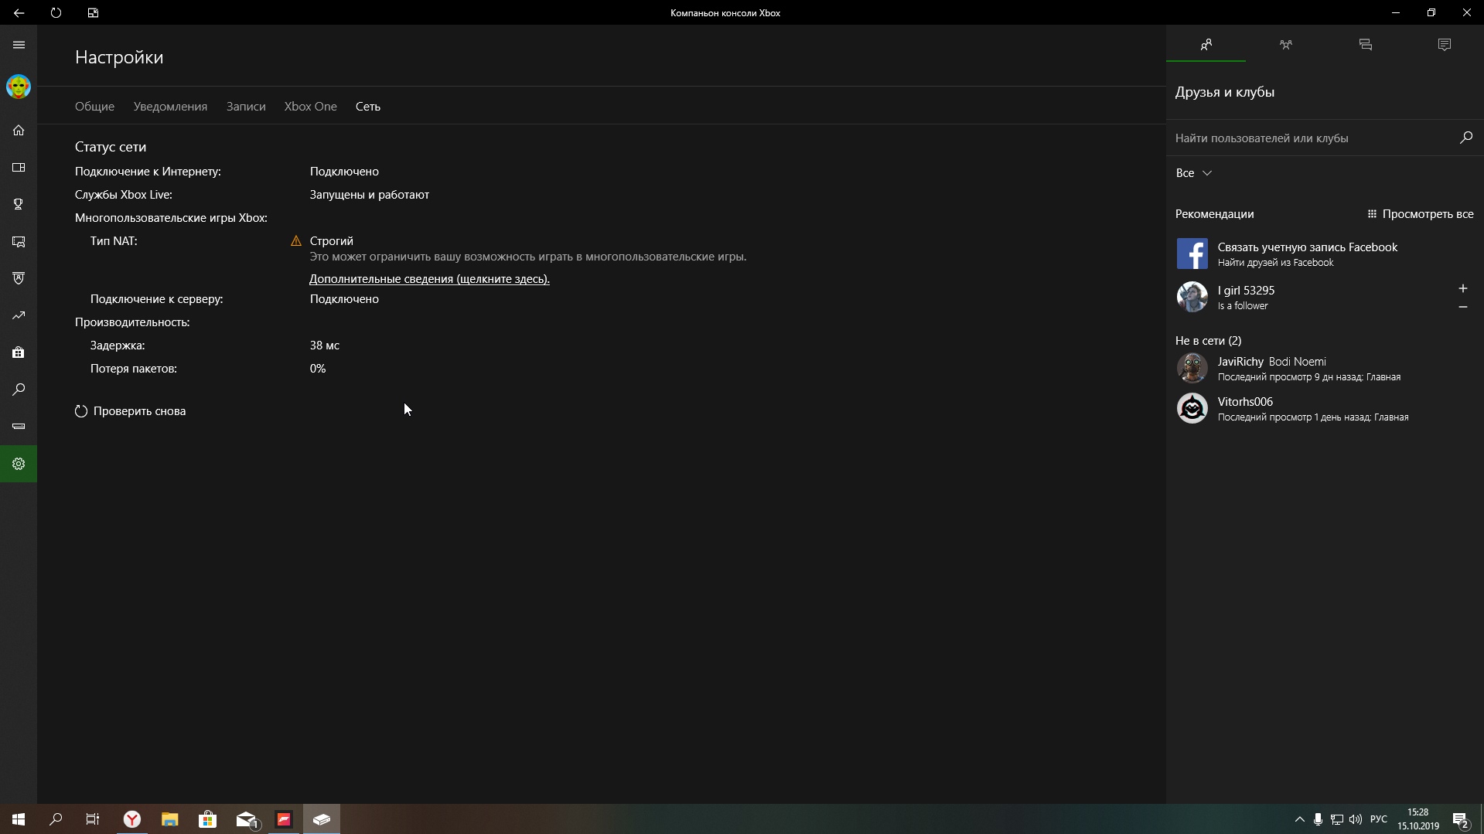
Task: Click the '38 мс' latency value
Action: (x=325, y=346)
